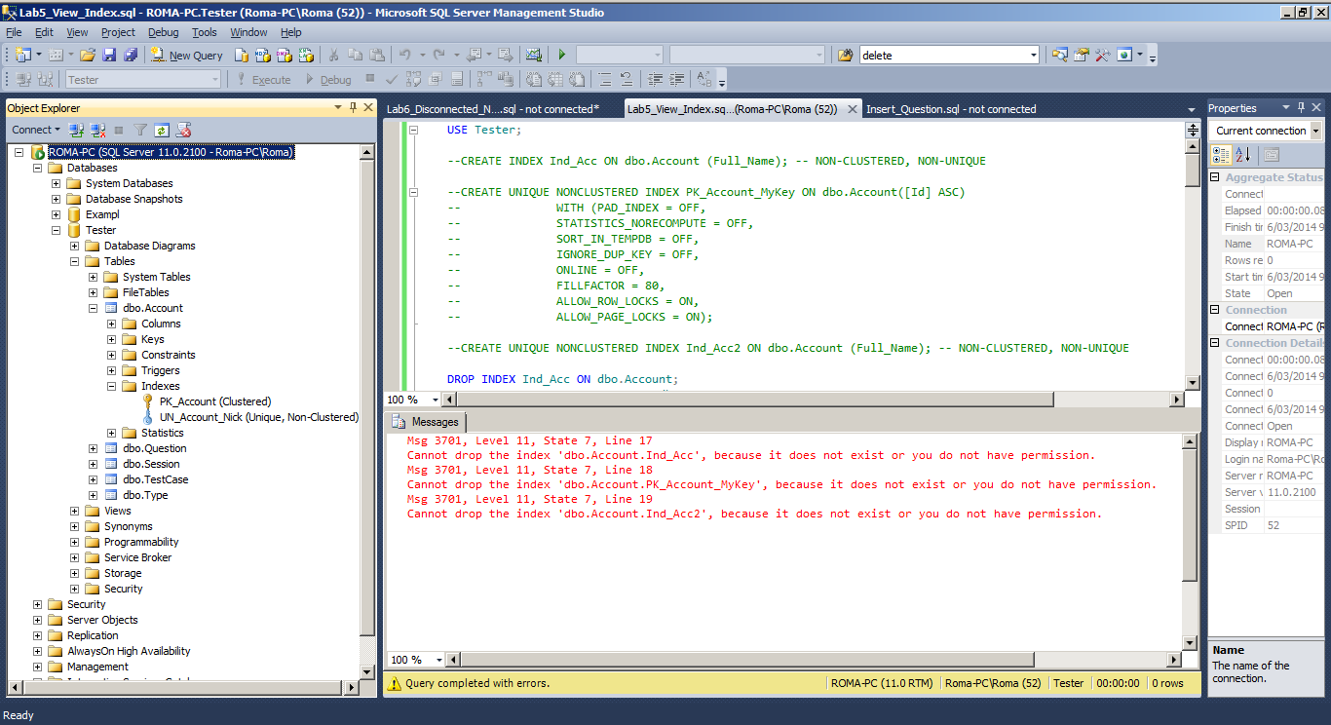Click the Refresh icon in Object Explorer
Viewport: 1331px width, 725px height.
click(x=162, y=130)
